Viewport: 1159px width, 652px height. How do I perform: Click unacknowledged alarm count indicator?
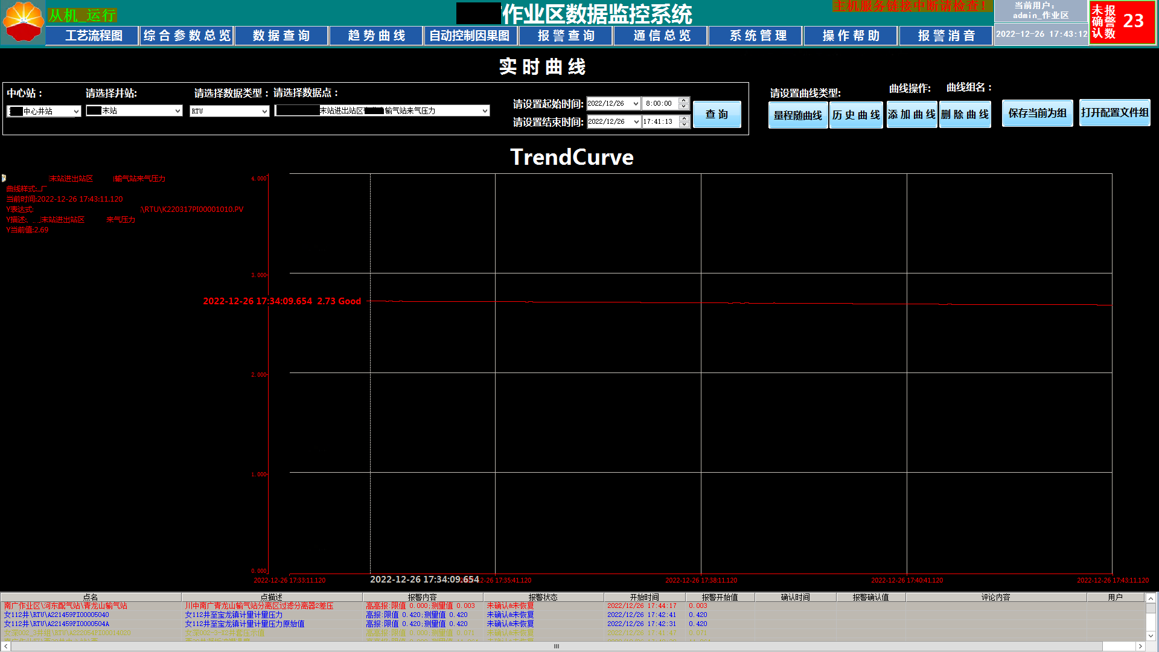click(x=1122, y=22)
